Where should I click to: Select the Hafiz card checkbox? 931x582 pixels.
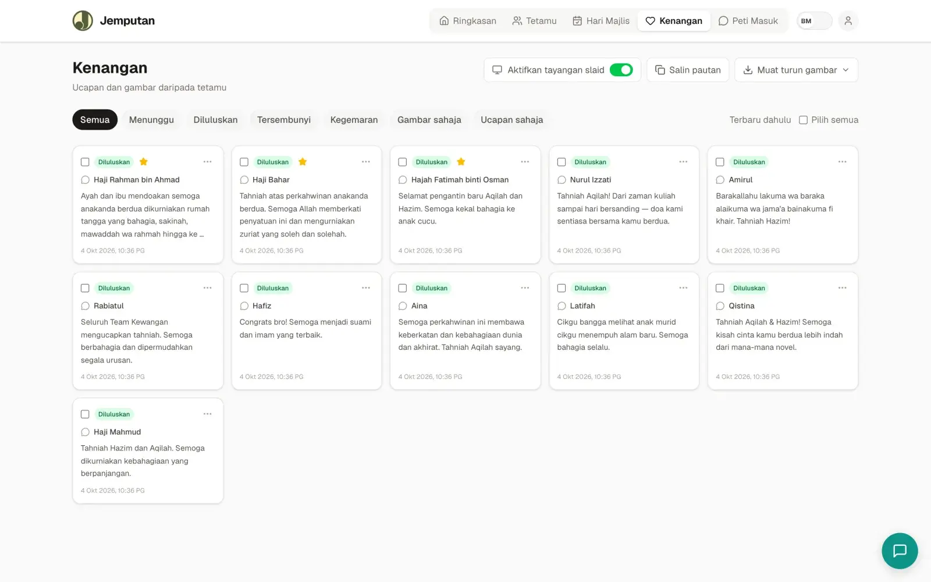(244, 288)
